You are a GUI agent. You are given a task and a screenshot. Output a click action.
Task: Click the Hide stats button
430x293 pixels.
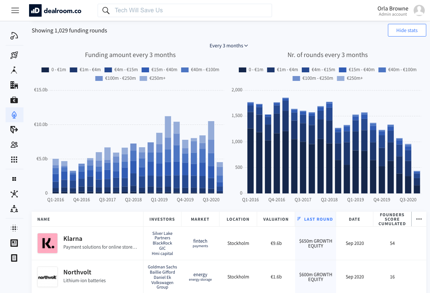click(407, 30)
